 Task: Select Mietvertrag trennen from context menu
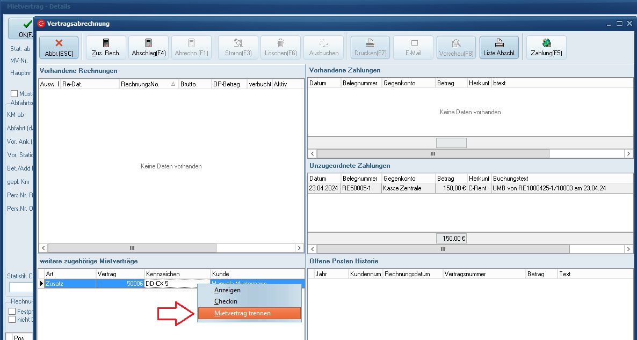tap(249, 313)
